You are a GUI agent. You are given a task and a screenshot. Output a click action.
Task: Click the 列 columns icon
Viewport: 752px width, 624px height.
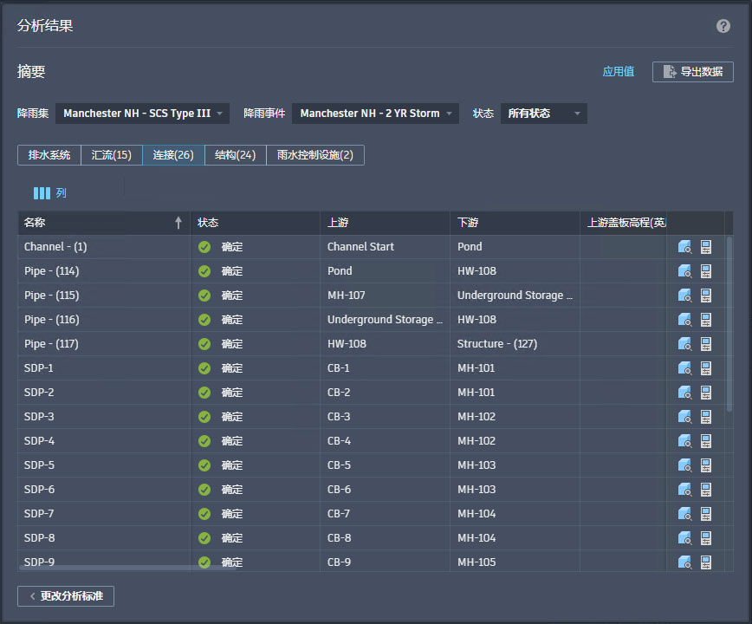click(x=42, y=193)
